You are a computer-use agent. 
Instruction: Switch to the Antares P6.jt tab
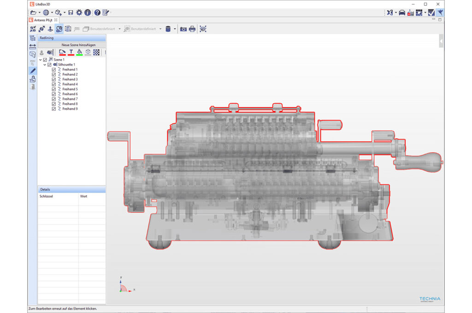coord(43,20)
